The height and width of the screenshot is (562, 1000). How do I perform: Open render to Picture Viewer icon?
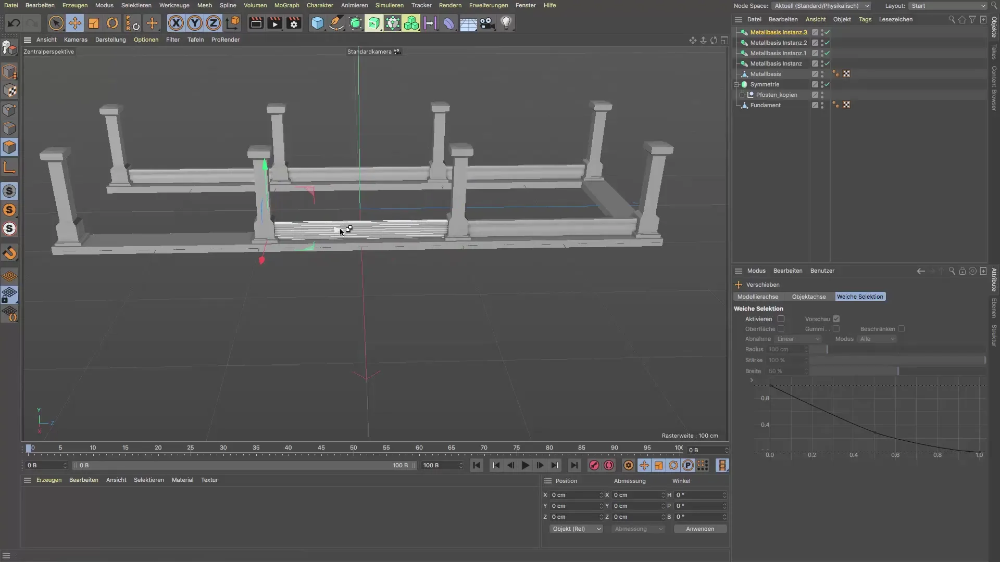pyautogui.click(x=274, y=23)
